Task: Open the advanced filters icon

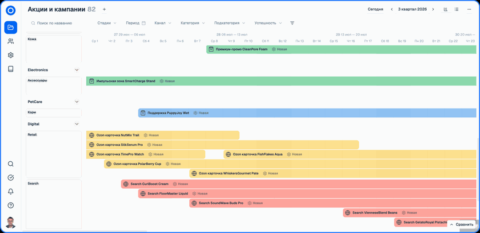Action: 292,23
